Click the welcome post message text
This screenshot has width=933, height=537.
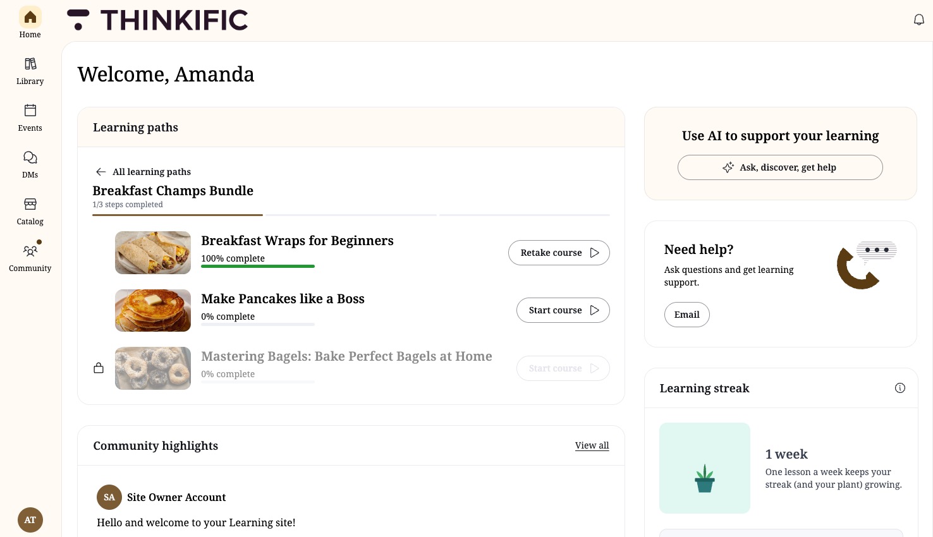coord(196,522)
